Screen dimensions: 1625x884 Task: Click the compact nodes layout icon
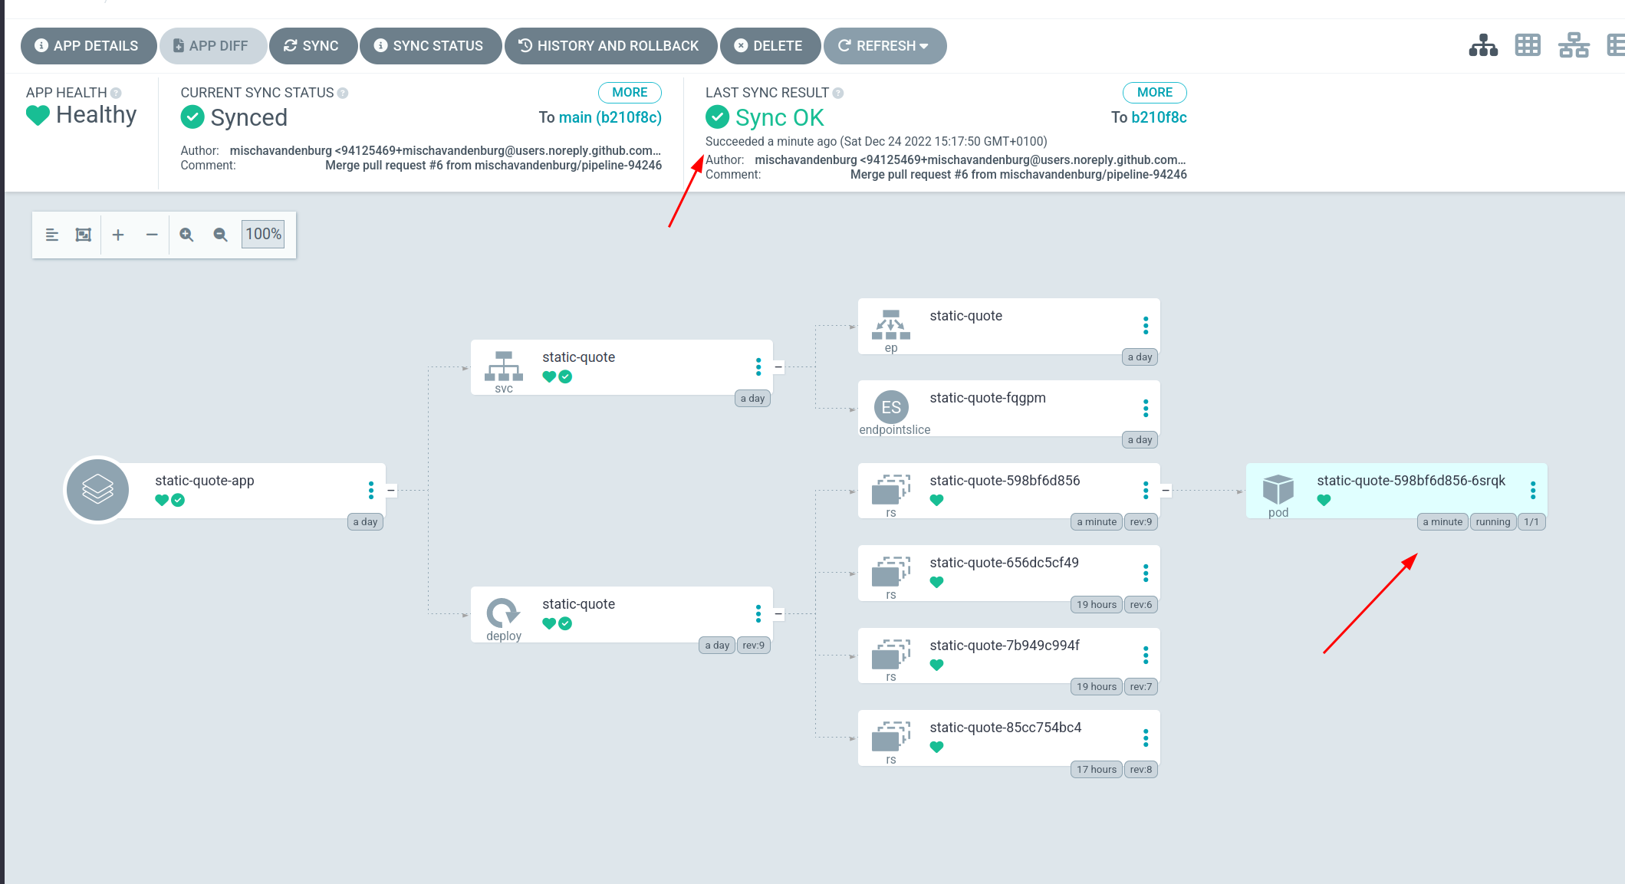click(x=52, y=235)
